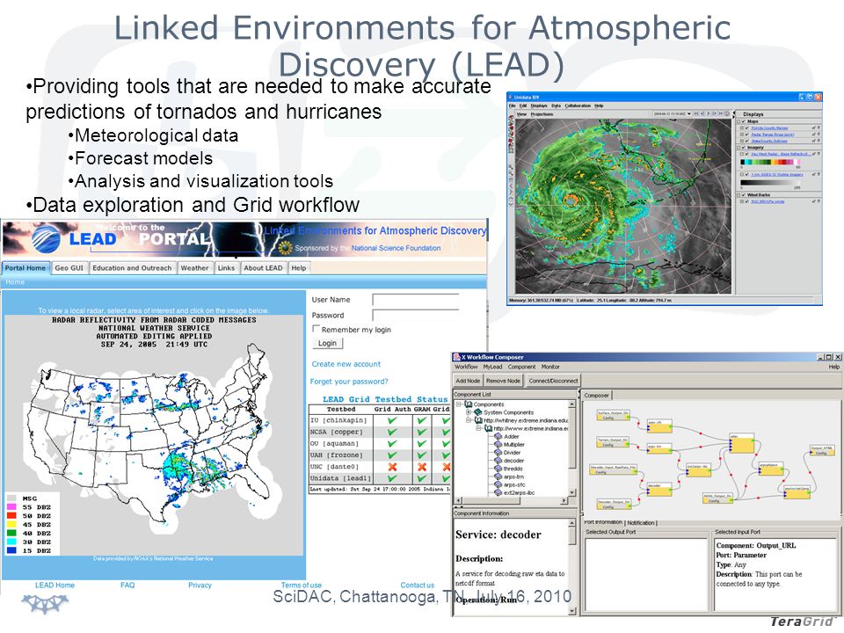Screen dimensions: 844x633
Task: Open Workflow menu in X Workflow Composer
Action: pyautogui.click(x=466, y=367)
